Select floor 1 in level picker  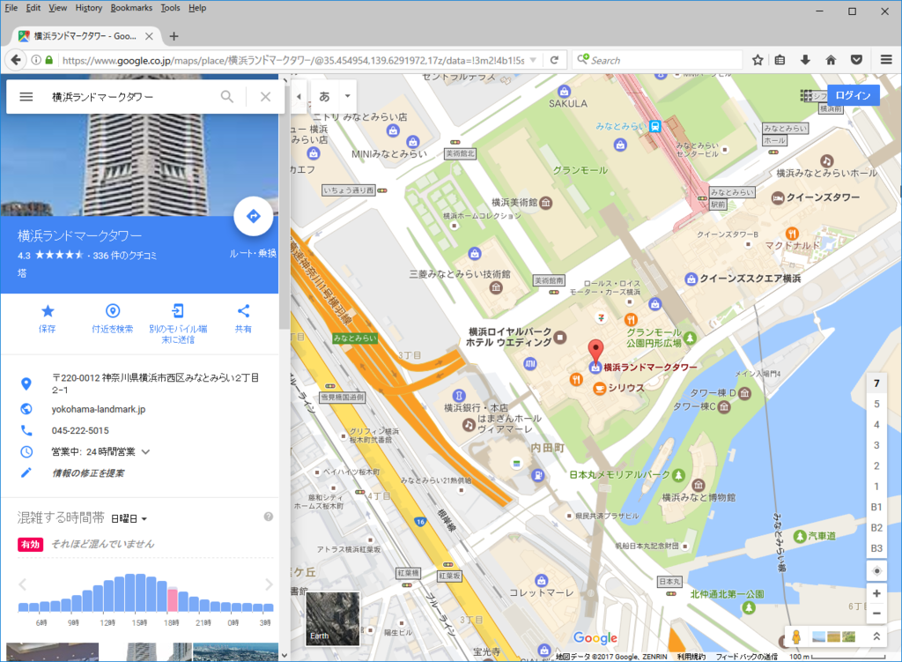tap(876, 487)
